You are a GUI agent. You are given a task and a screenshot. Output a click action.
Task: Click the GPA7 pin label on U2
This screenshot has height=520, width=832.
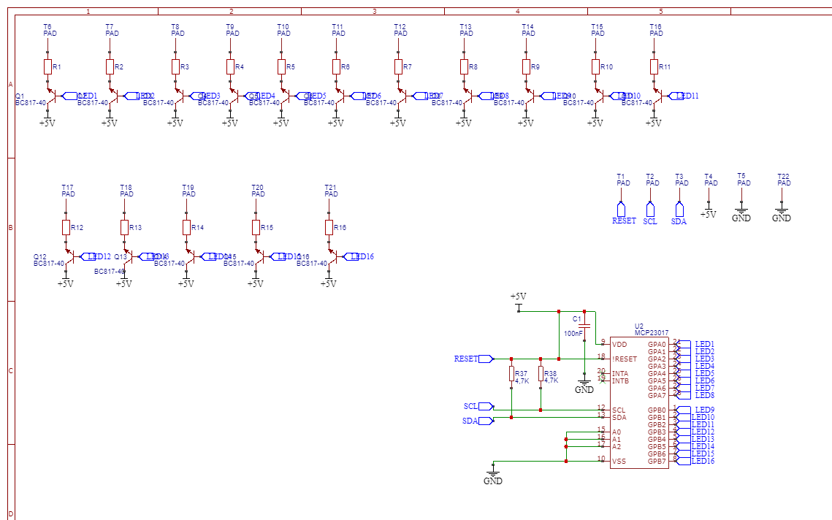pos(657,395)
